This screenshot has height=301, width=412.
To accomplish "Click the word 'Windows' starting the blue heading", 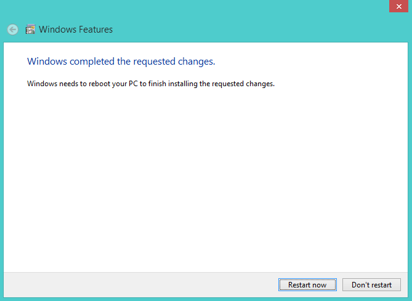I will click(47, 62).
